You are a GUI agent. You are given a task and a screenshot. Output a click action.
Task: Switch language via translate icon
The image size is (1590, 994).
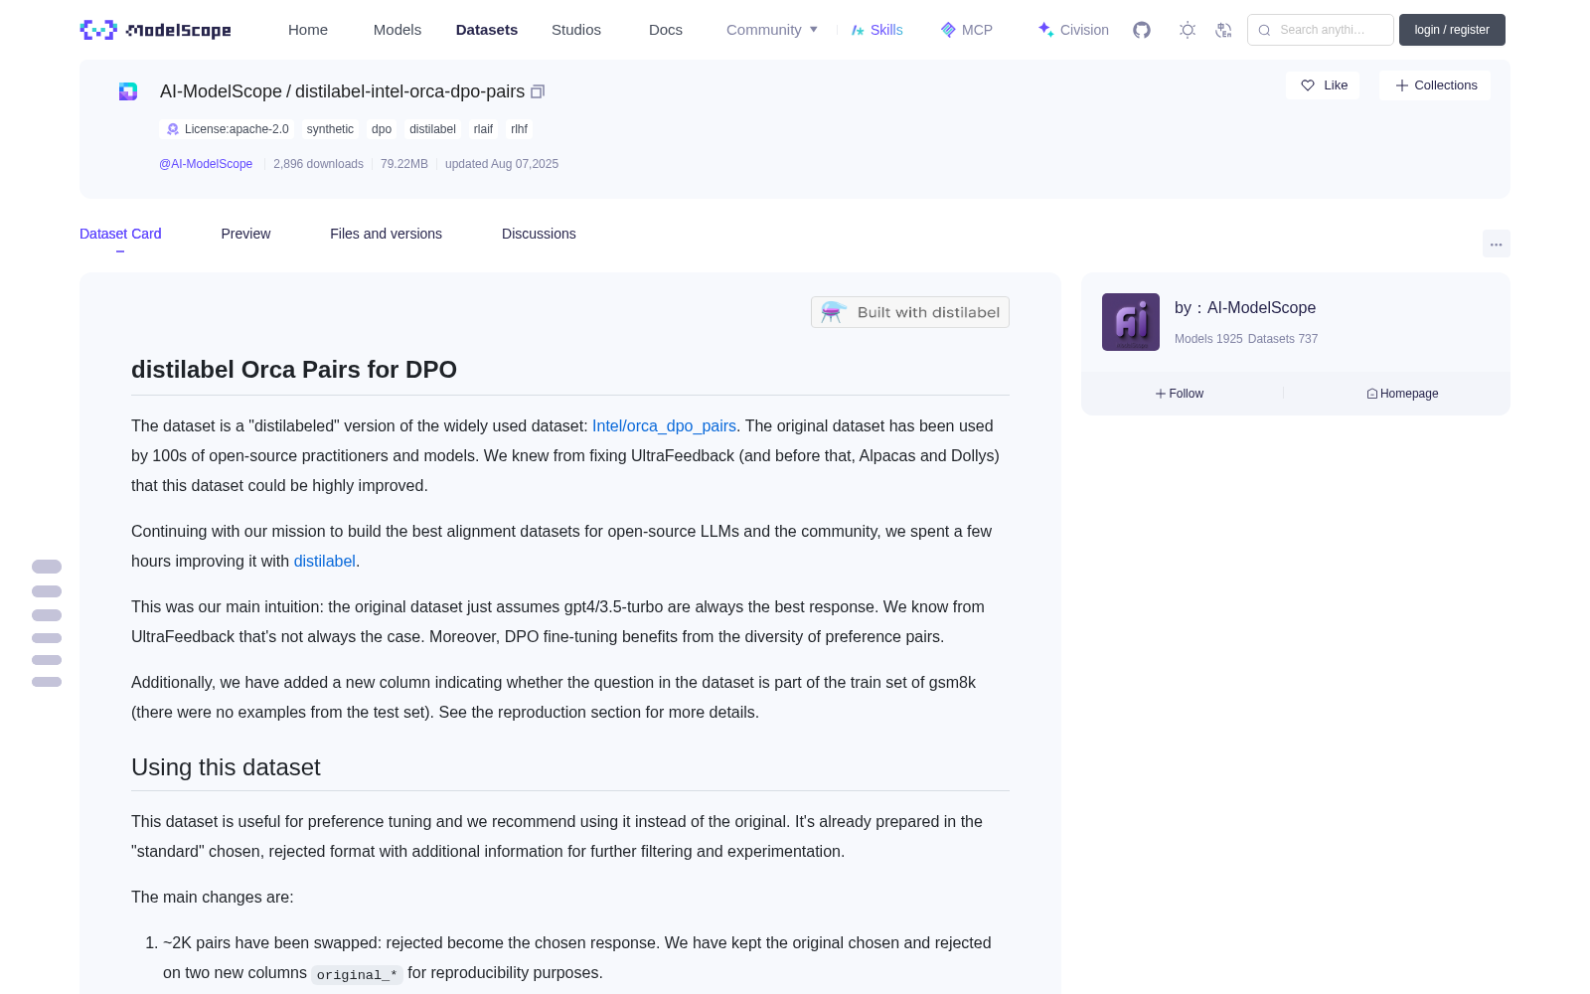[1223, 30]
